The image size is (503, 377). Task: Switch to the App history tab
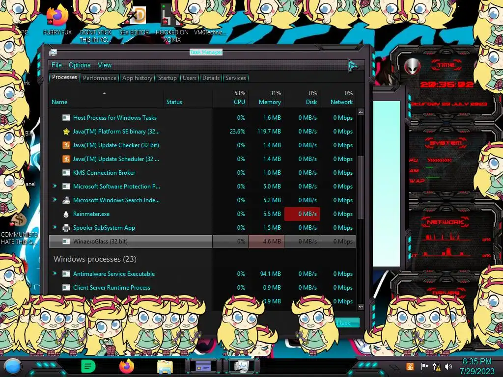[137, 78]
